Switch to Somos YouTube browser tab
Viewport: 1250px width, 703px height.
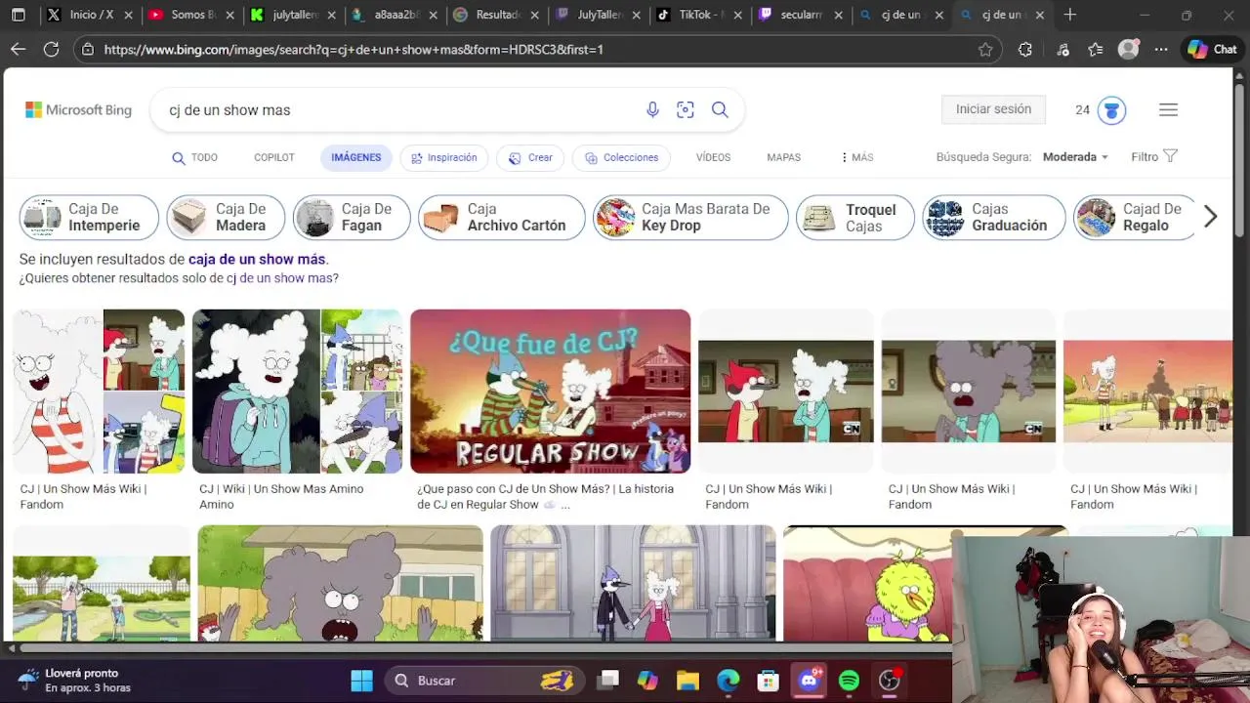(190, 15)
